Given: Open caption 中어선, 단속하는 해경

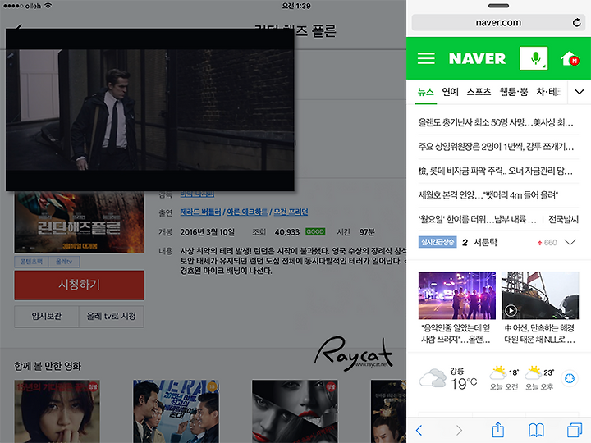Looking at the screenshot, I should coord(540,334).
